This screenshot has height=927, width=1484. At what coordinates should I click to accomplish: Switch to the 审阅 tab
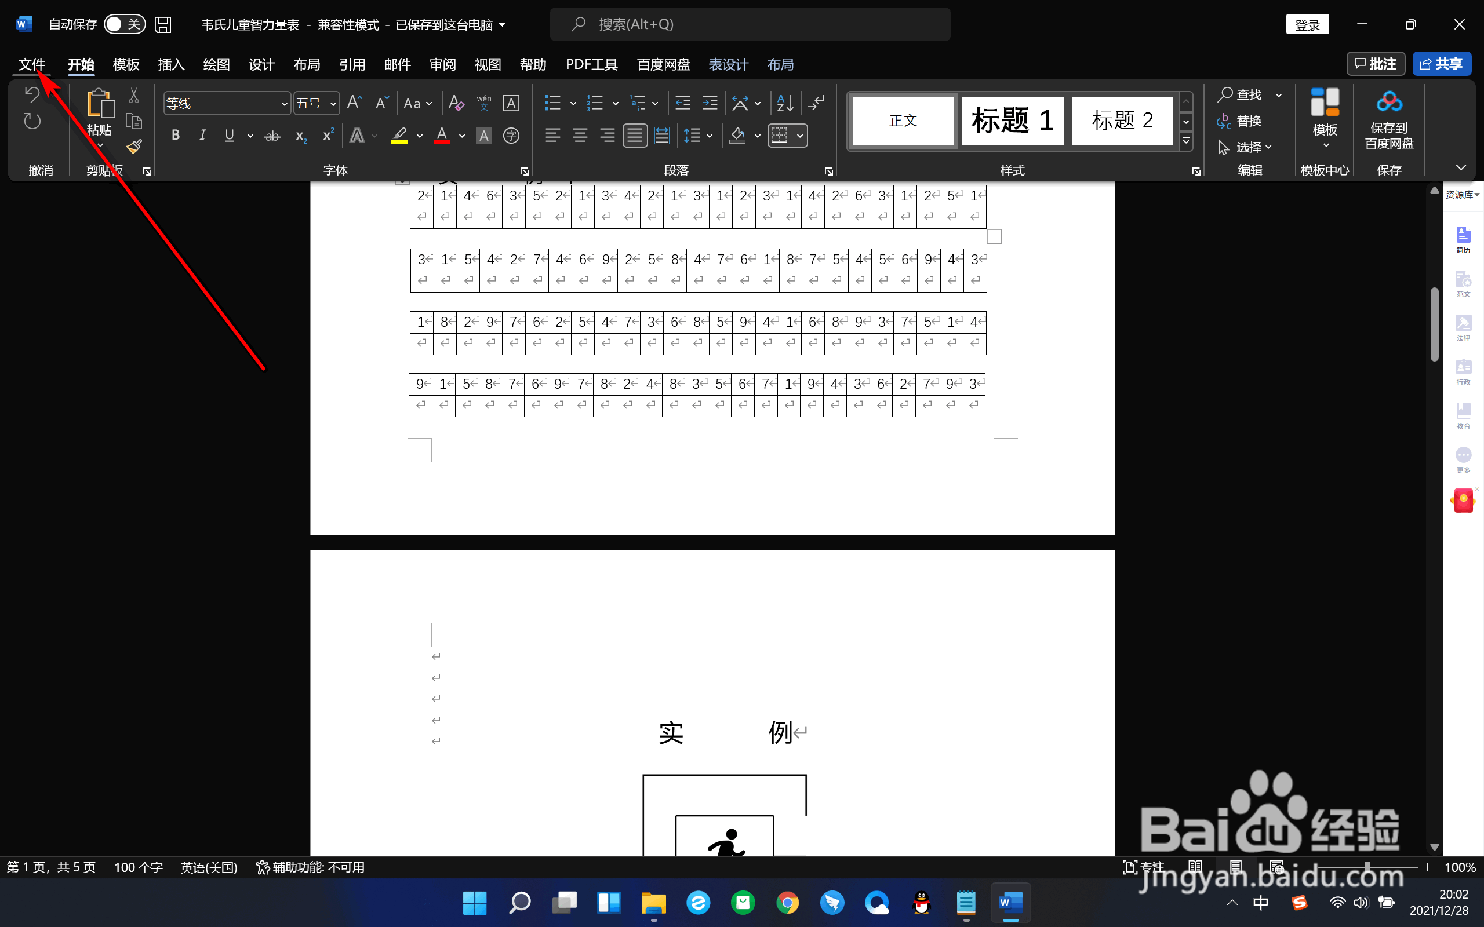442,64
